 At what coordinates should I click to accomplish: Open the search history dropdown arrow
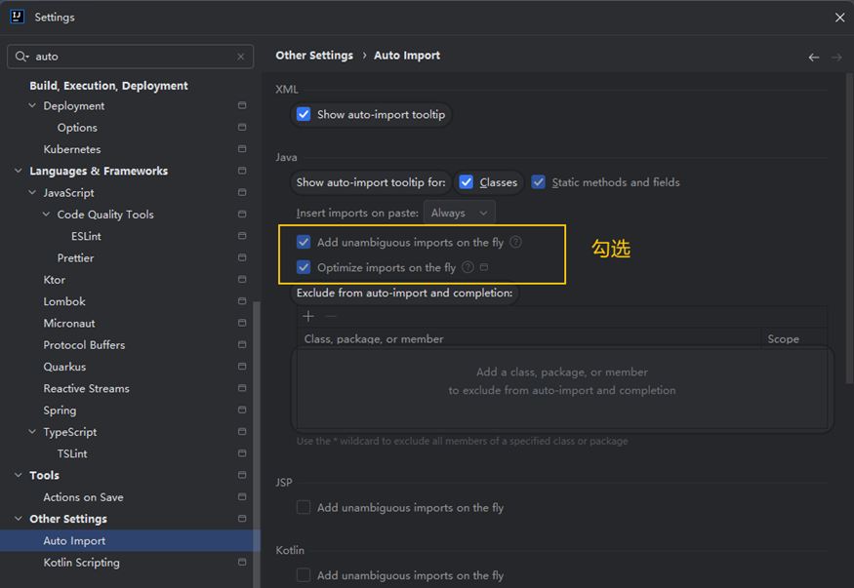click(26, 58)
